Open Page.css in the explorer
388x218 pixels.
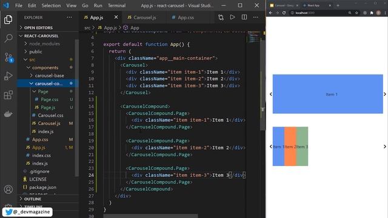click(50, 99)
